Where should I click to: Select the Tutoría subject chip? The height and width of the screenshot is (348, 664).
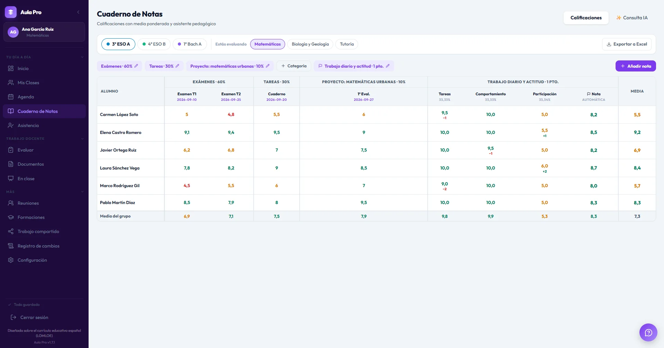(347, 44)
